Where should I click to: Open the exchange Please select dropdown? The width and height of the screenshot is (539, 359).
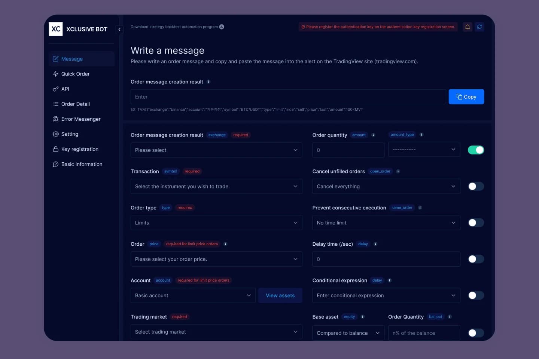pyautogui.click(x=216, y=150)
